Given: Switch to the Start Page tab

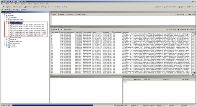Looking at the screenshot, I should tap(14, 10).
